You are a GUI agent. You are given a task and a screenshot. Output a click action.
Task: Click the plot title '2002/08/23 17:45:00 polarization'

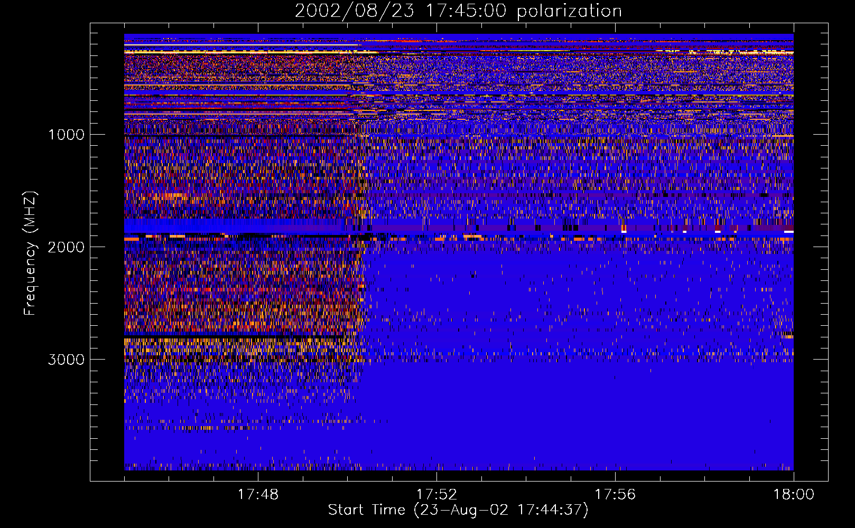click(x=458, y=11)
